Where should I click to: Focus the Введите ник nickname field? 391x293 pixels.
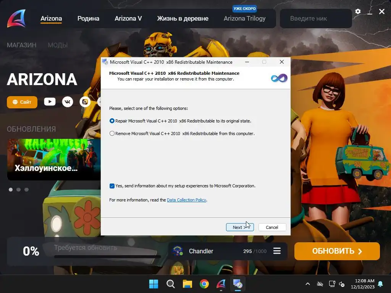point(316,18)
